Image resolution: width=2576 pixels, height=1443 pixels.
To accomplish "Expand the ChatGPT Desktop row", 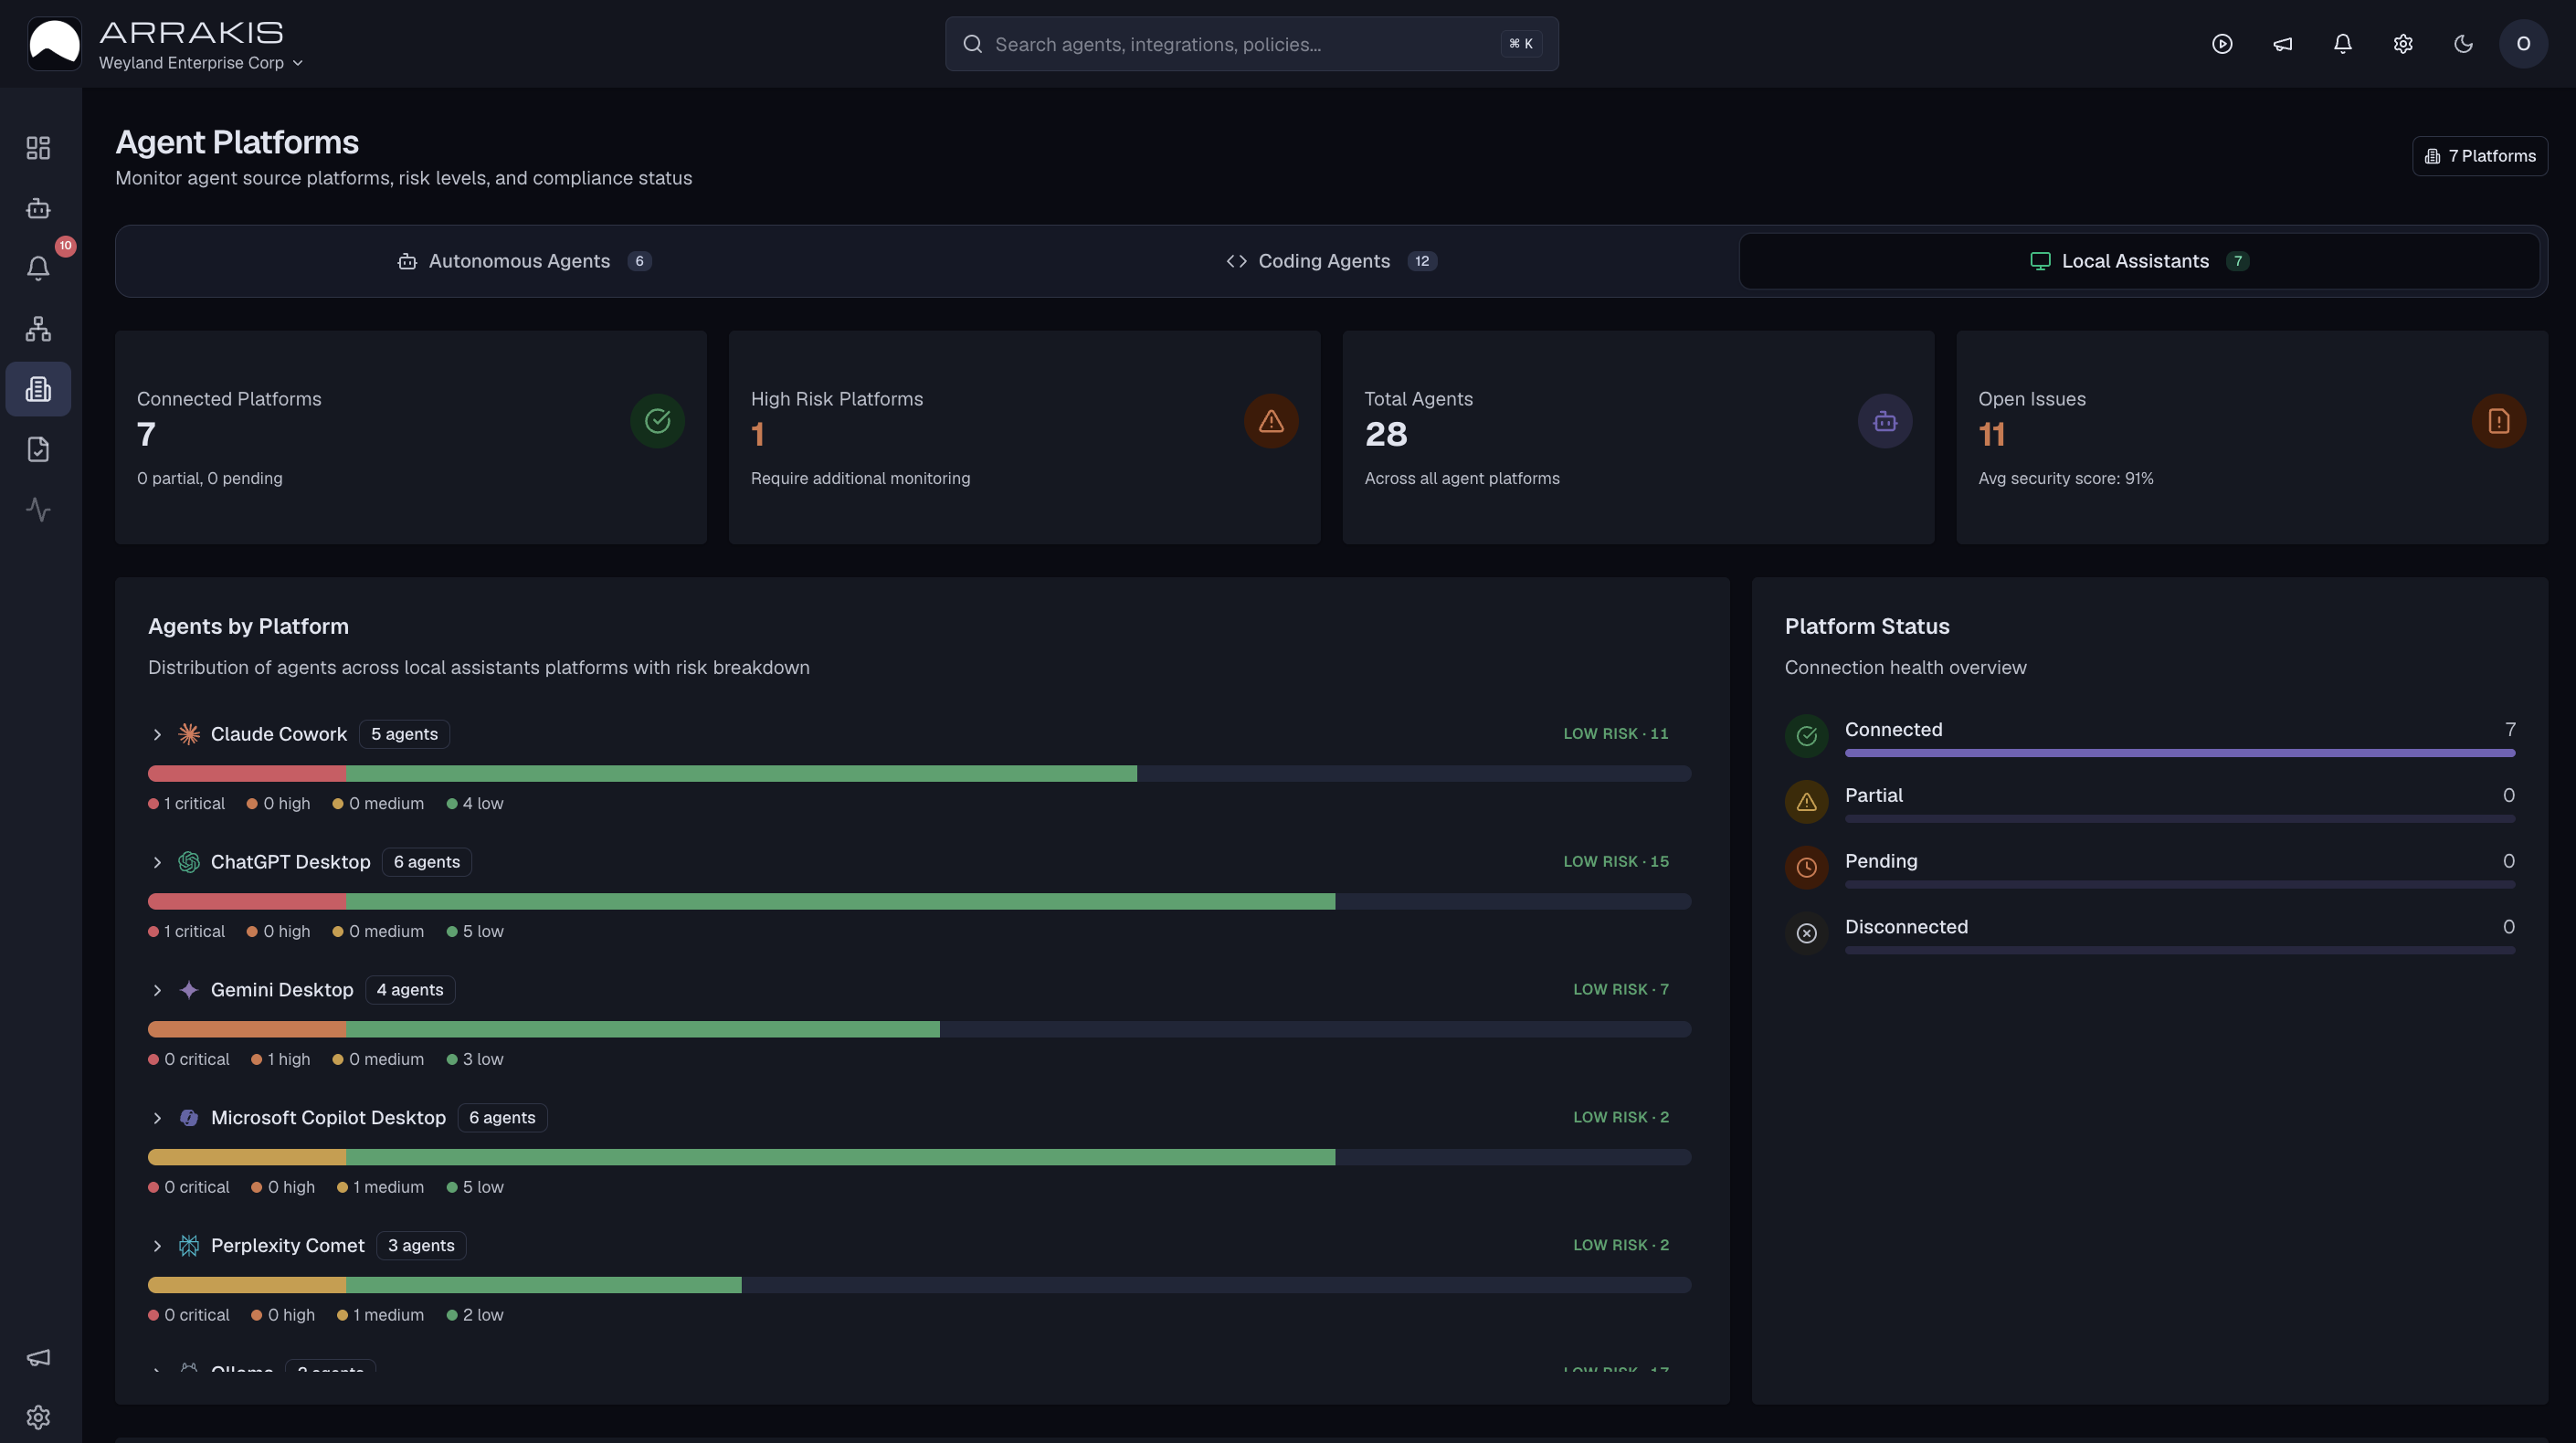I will coord(157,862).
